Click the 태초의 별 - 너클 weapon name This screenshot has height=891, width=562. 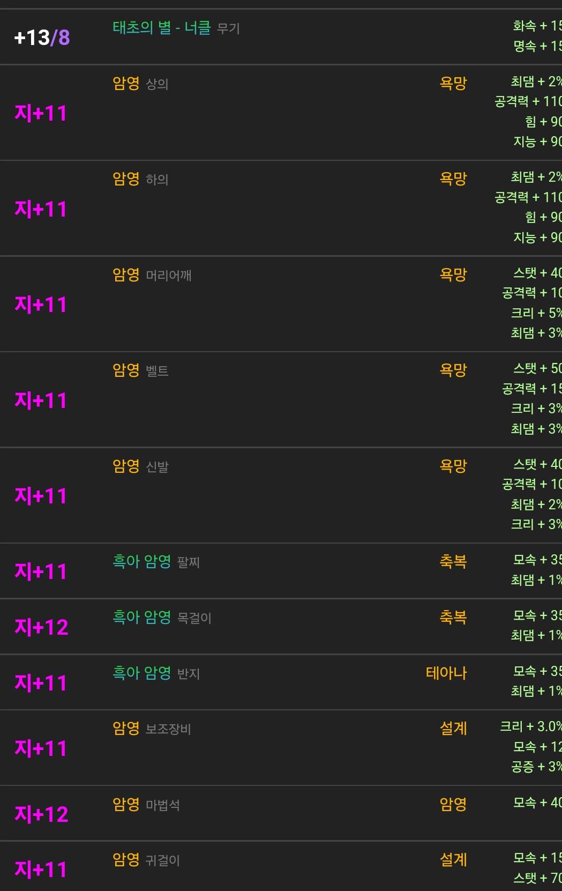(x=162, y=28)
